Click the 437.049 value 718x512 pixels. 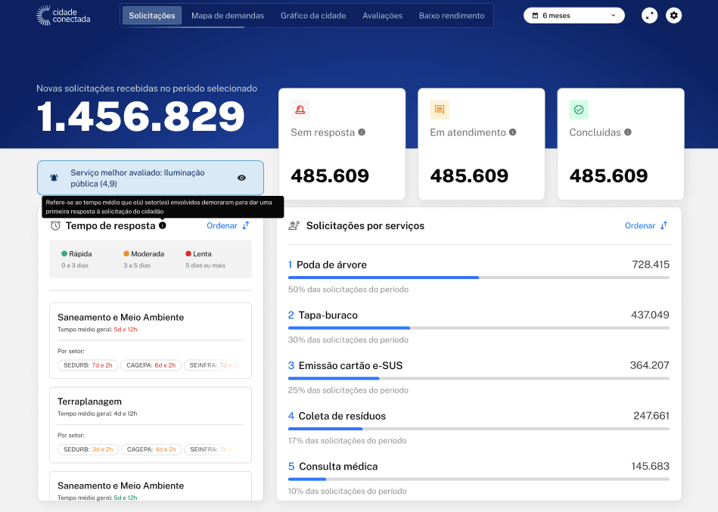[x=650, y=315]
